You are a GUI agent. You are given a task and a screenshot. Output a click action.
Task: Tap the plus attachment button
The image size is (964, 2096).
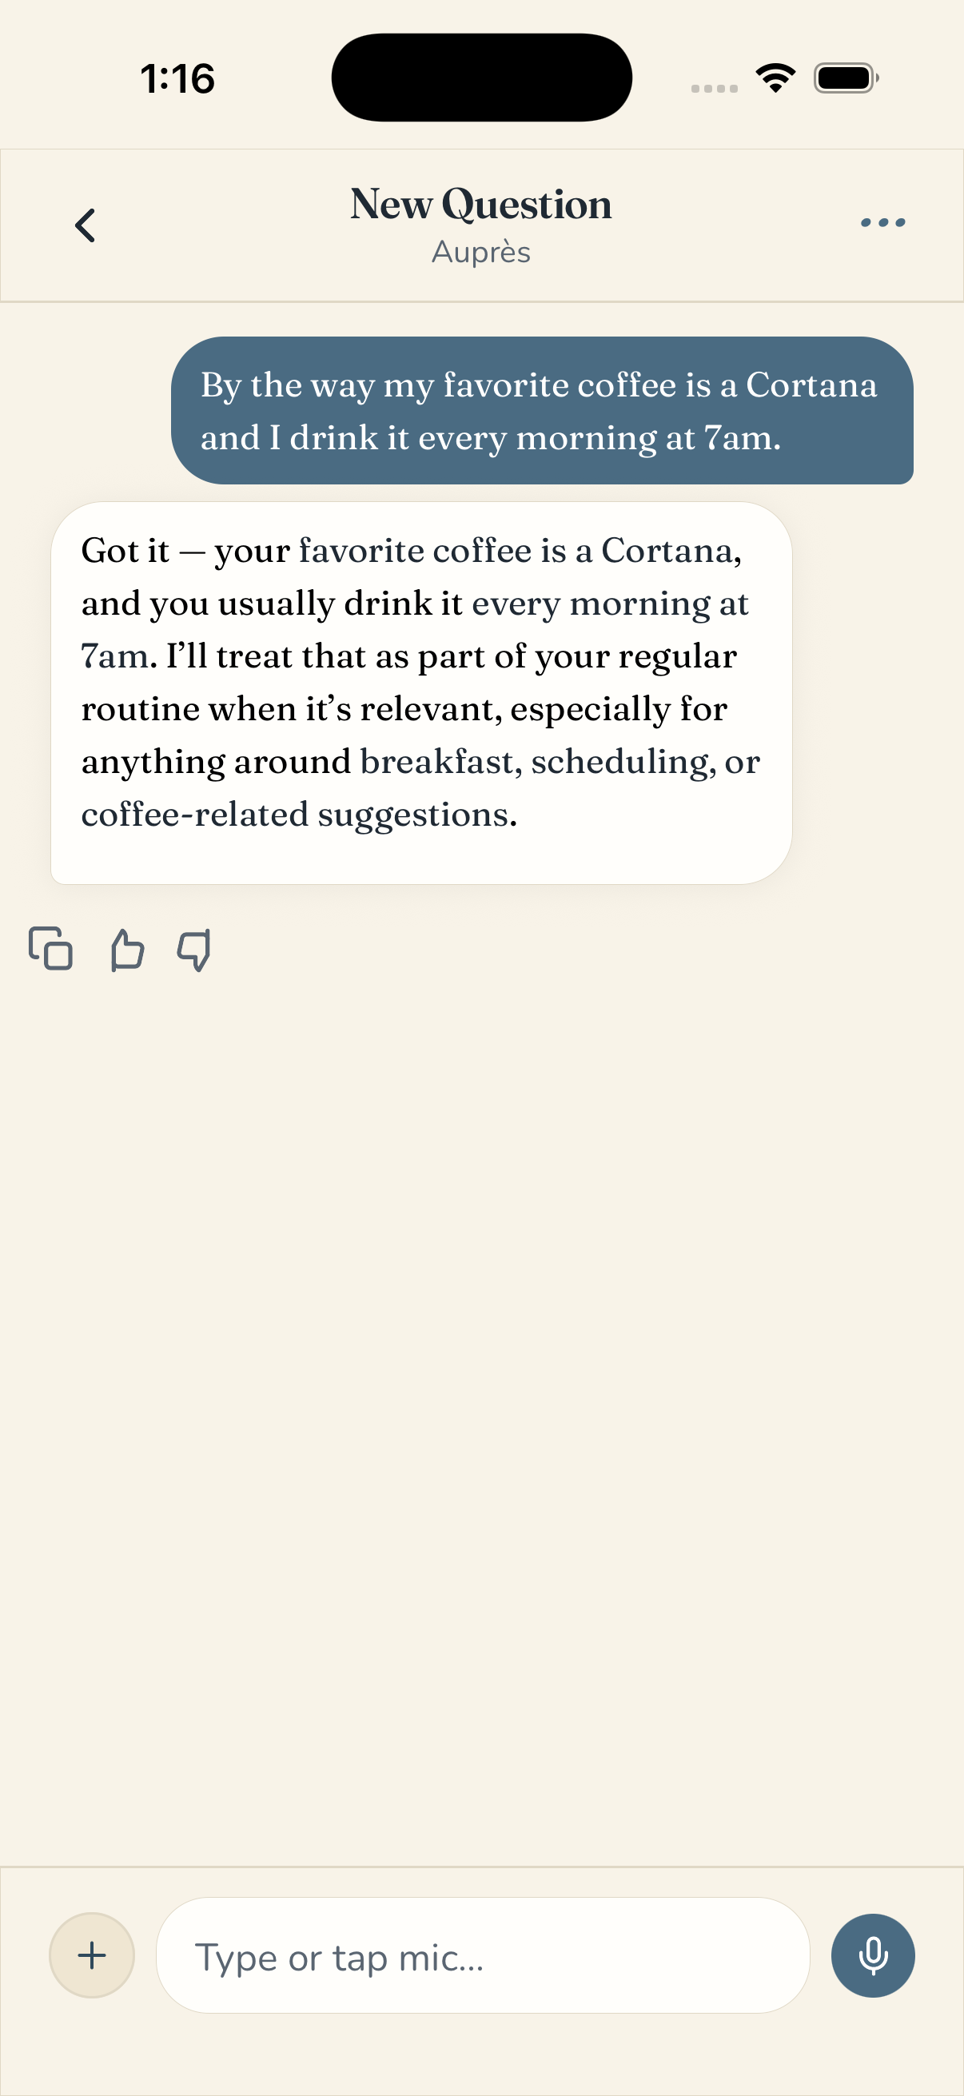tap(92, 1955)
